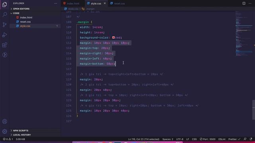Screen dimensions: 255x143
Task: Place cursor on 'height: 14rem;' line
Action: [x=92, y=33]
